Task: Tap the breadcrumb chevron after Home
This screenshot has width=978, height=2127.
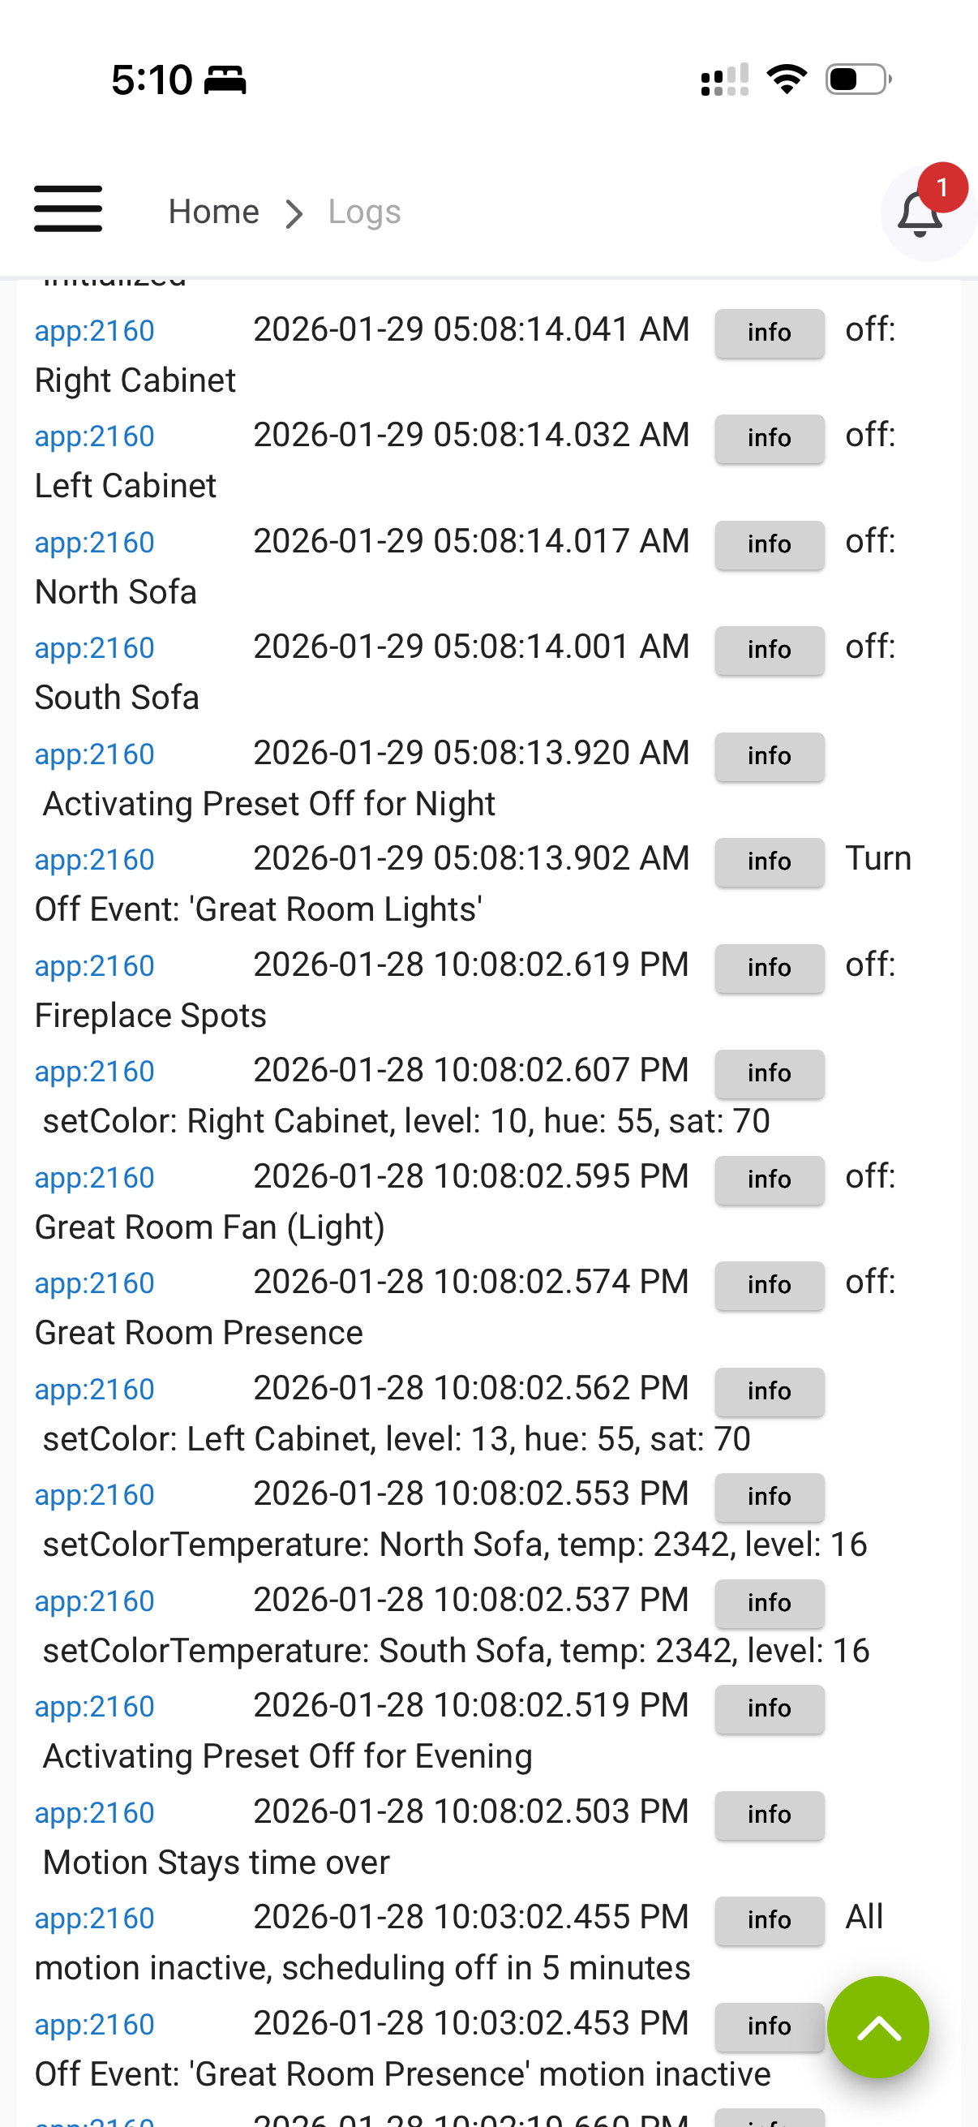Action: 294,213
